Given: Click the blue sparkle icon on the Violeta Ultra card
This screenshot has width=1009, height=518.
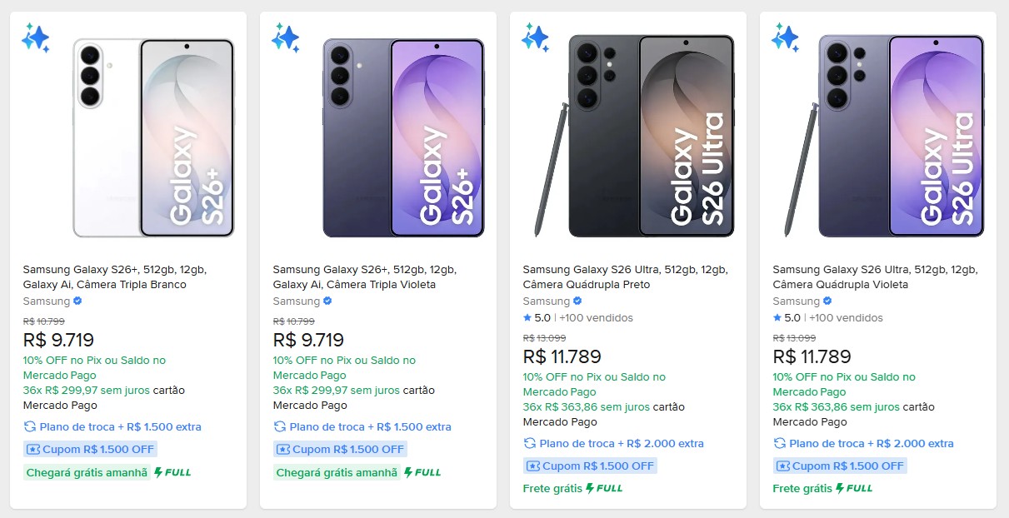Looking at the screenshot, I should point(787,37).
